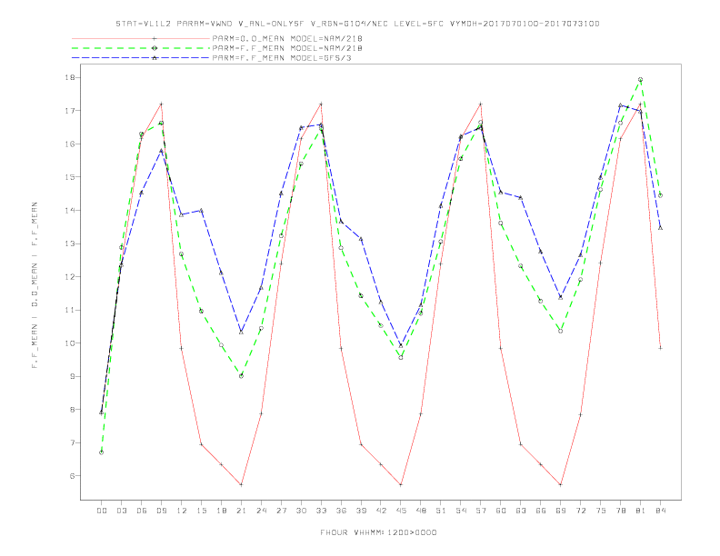This screenshot has width=720, height=556.
Task: Click y-axis tick label 12
Action: pos(70,276)
